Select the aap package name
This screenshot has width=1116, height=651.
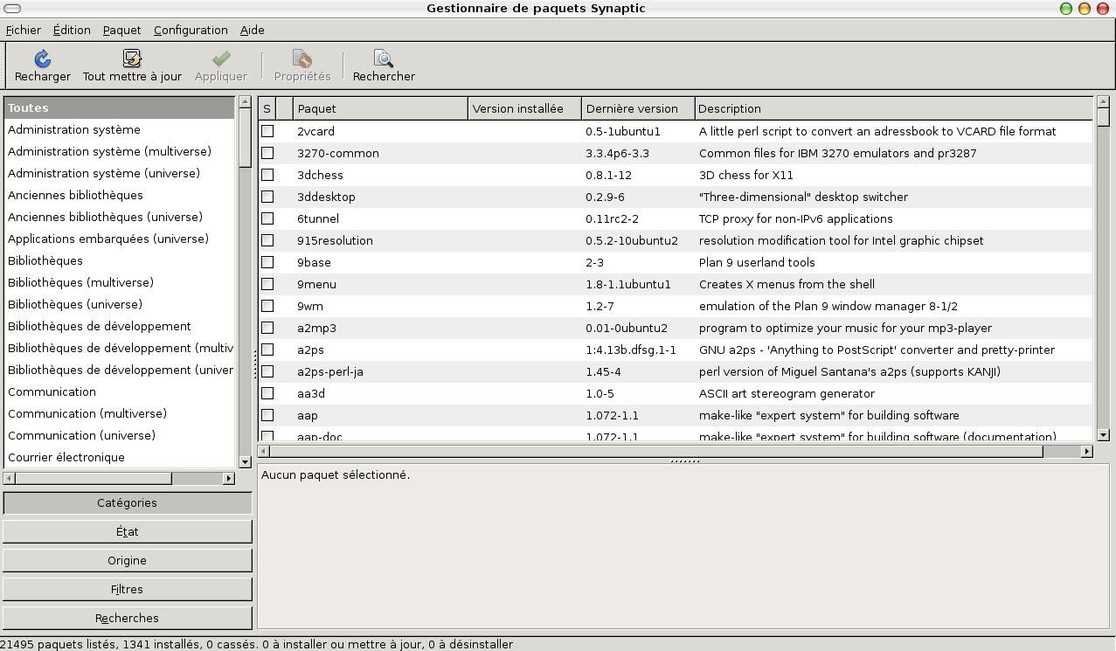[x=308, y=416]
